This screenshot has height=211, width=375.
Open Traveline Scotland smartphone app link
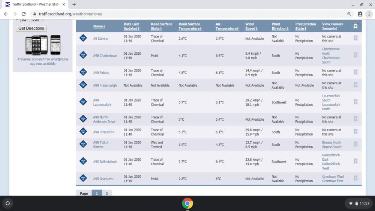(43, 61)
